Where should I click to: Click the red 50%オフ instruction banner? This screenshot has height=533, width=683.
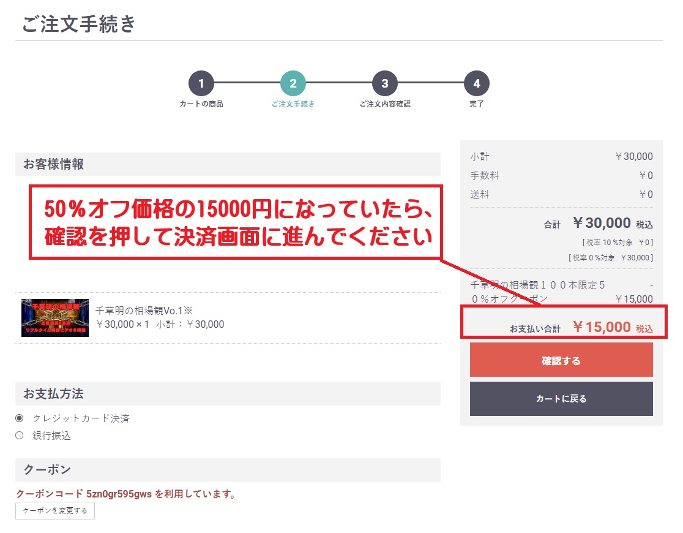(x=236, y=223)
